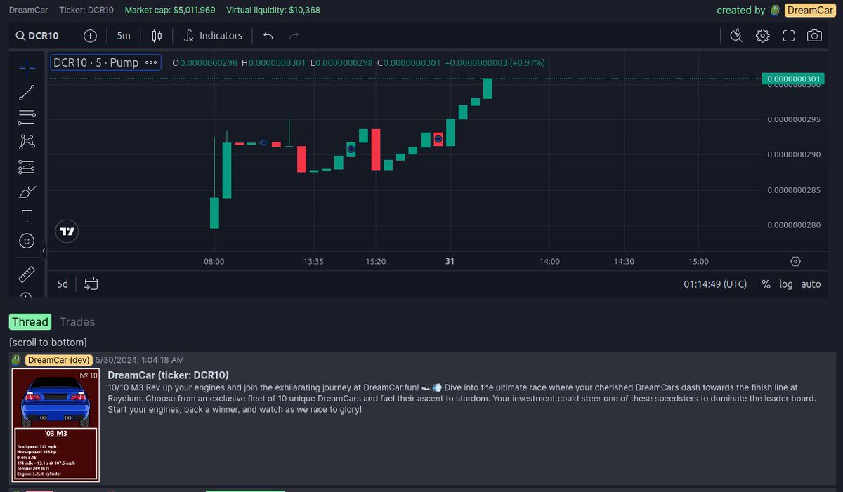
Task: Open the Fibonacci retracement tool
Action: click(x=27, y=117)
